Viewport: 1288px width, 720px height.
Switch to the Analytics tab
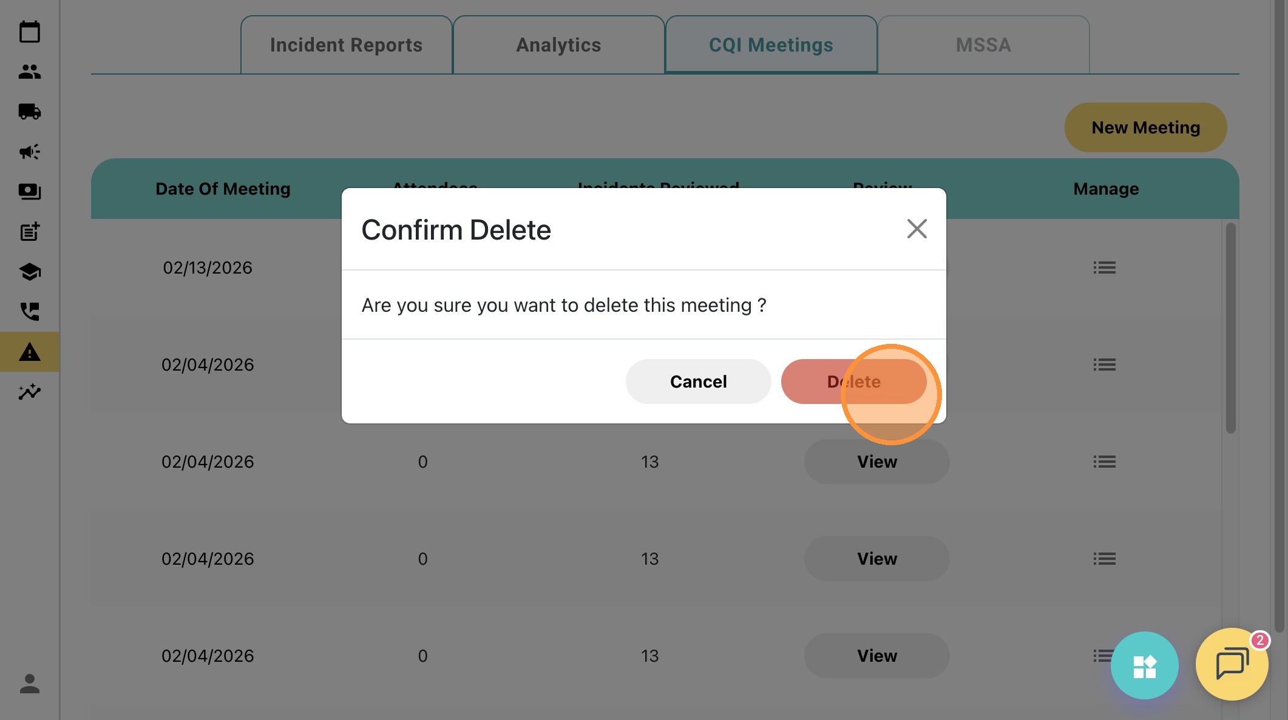[558, 45]
